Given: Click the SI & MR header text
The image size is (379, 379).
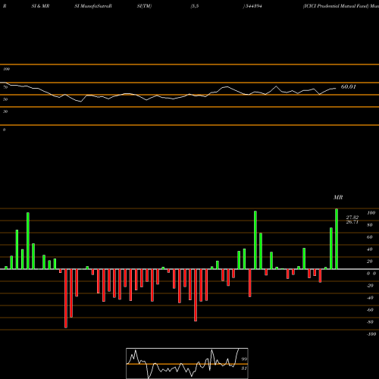Looking at the screenshot, I should 40,6.
